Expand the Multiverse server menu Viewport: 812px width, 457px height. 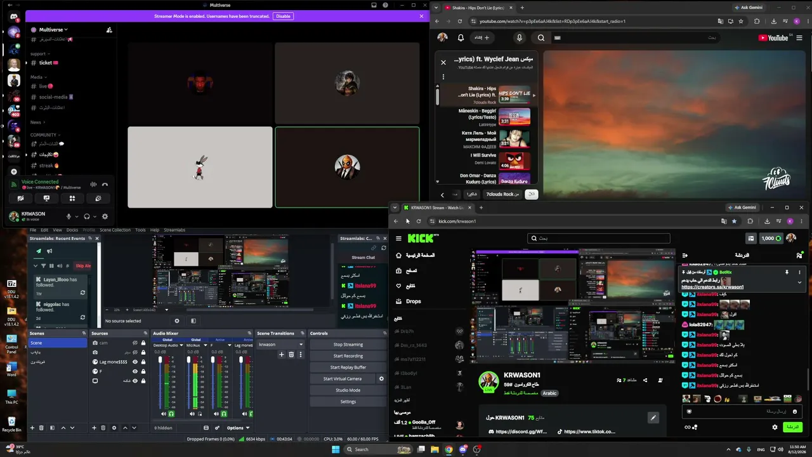[x=53, y=30]
